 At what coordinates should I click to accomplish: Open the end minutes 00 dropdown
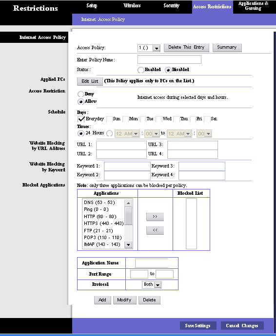click(204, 134)
